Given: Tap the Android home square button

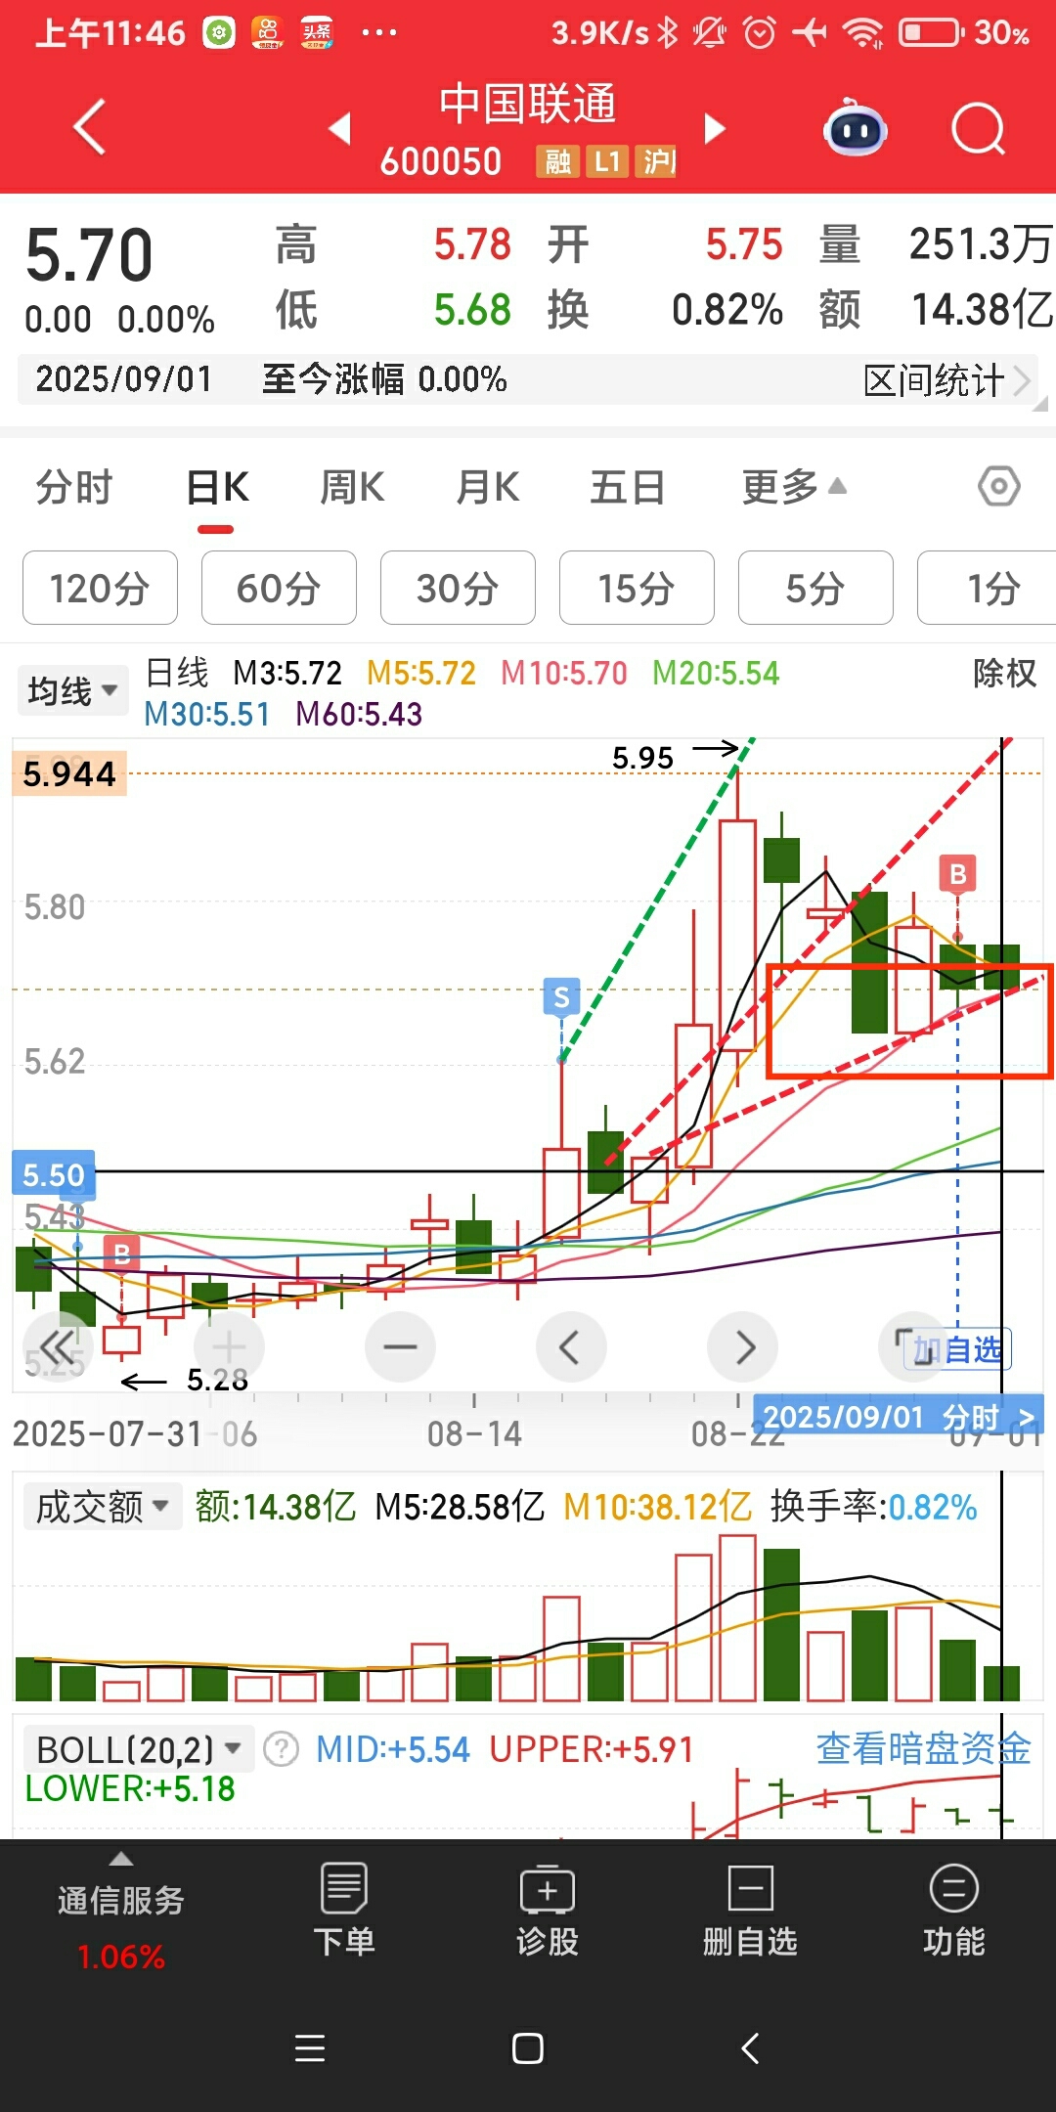Looking at the screenshot, I should click(x=528, y=2048).
